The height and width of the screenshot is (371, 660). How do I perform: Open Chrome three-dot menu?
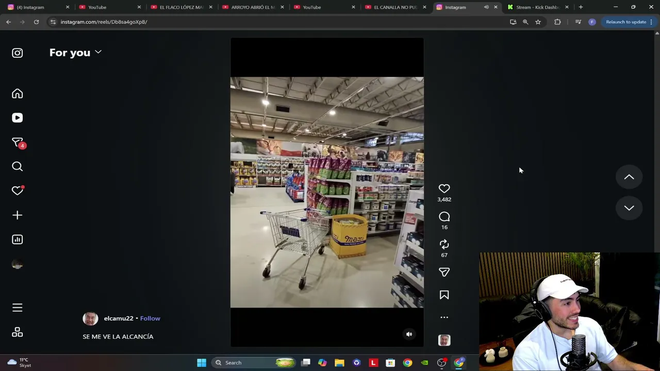651,22
